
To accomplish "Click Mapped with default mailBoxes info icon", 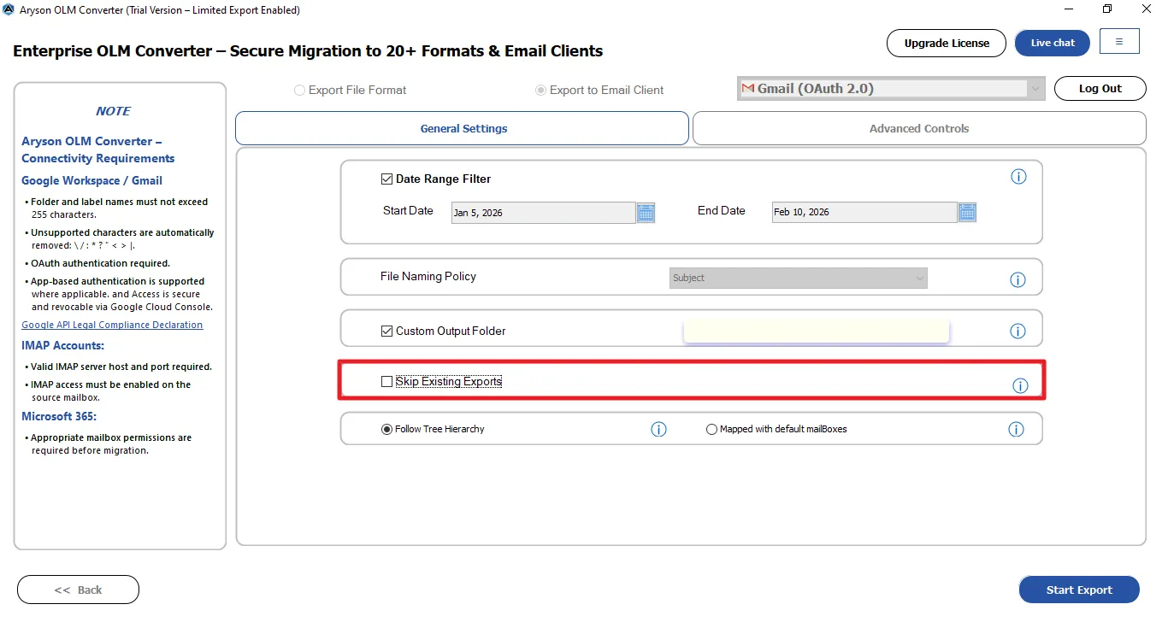I will [1016, 430].
